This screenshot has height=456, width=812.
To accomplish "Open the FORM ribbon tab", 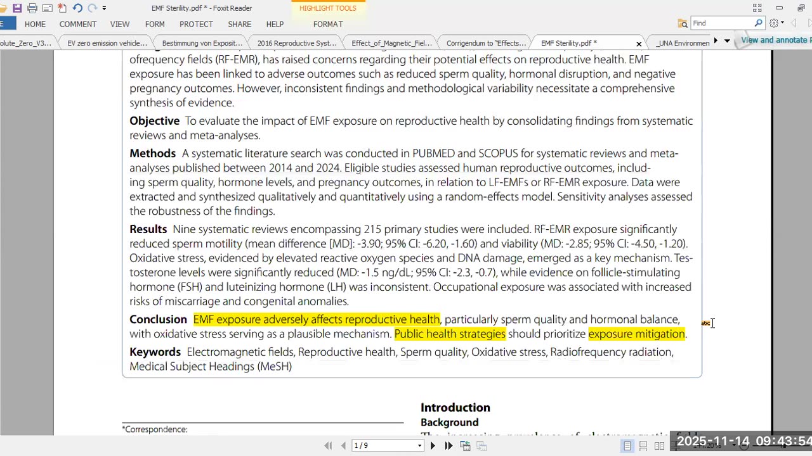I will tap(155, 24).
